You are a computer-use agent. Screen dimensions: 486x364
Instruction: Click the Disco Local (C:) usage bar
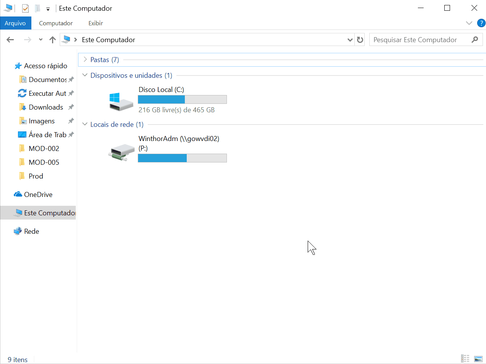pos(182,100)
